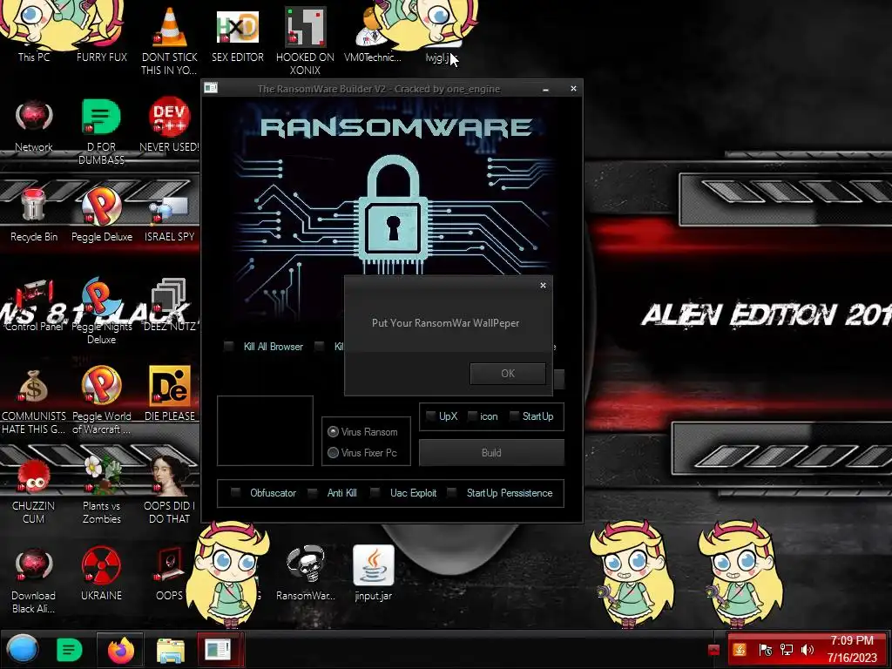Select the 'DIE PLEASE' De icon
Image resolution: width=892 pixels, height=669 pixels.
tap(170, 394)
